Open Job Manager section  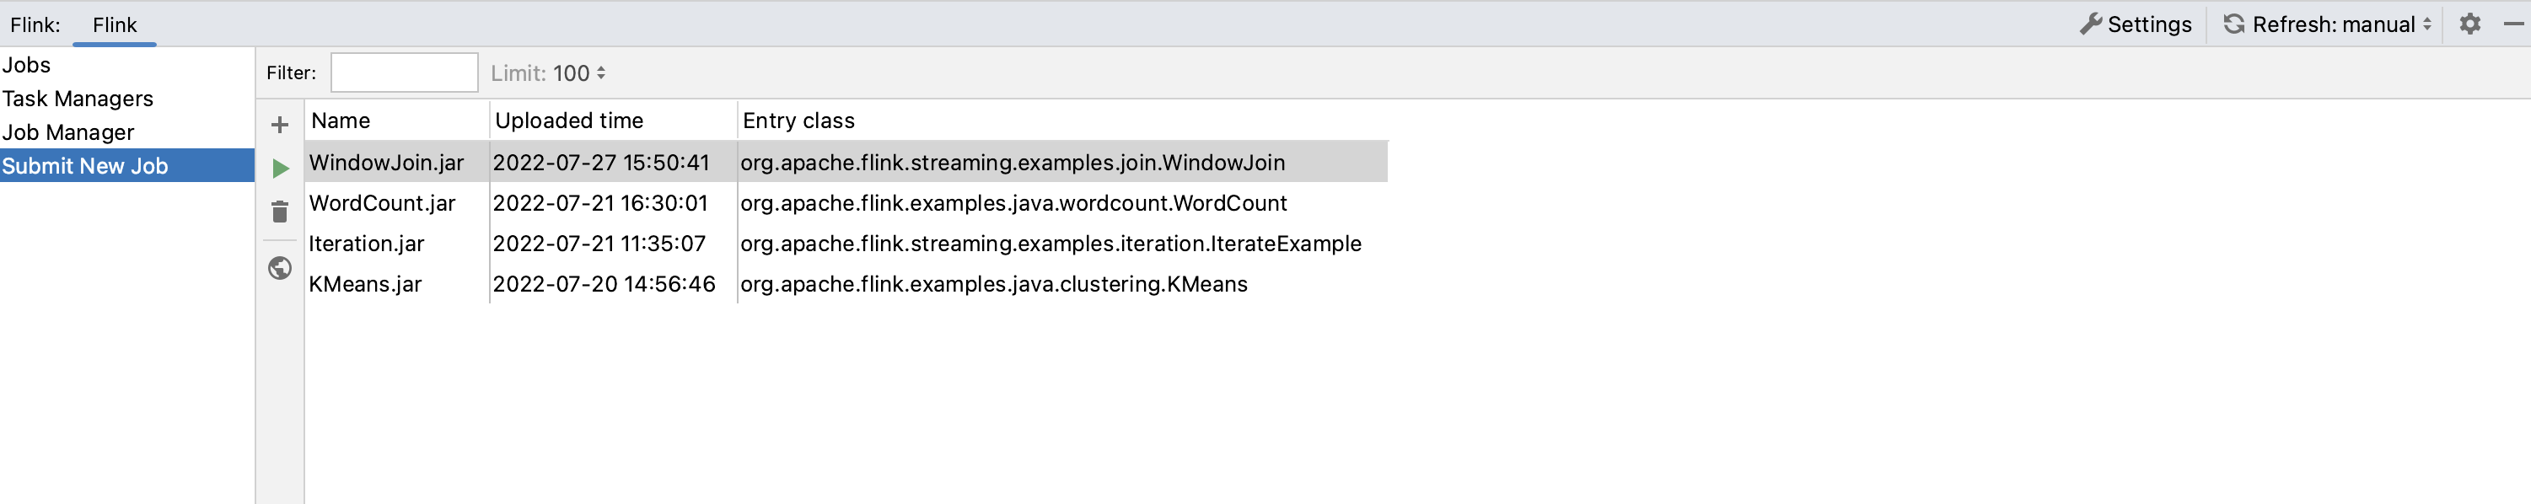tap(67, 131)
